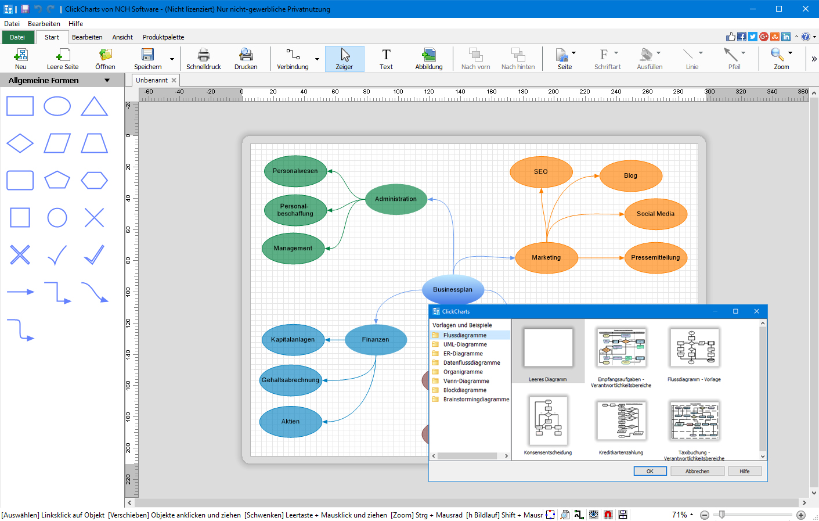Open the Speichern dropdown arrow
The height and width of the screenshot is (521, 819).
[x=172, y=59]
